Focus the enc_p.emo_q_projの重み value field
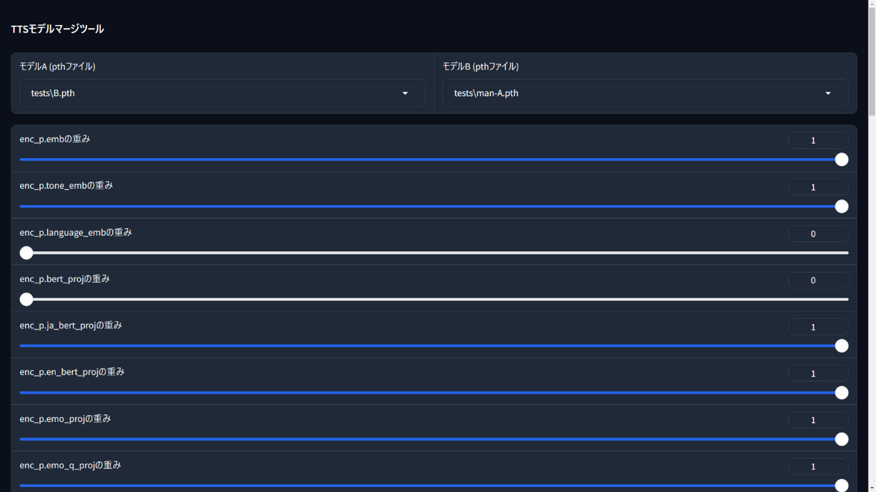This screenshot has height=492, width=876. coord(818,466)
